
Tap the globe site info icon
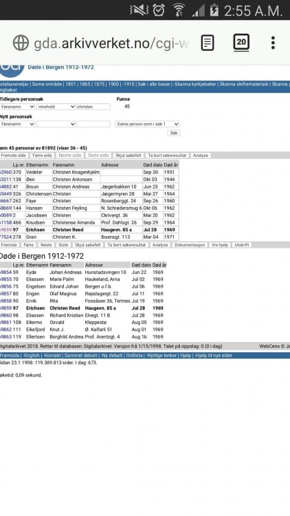tap(21, 43)
